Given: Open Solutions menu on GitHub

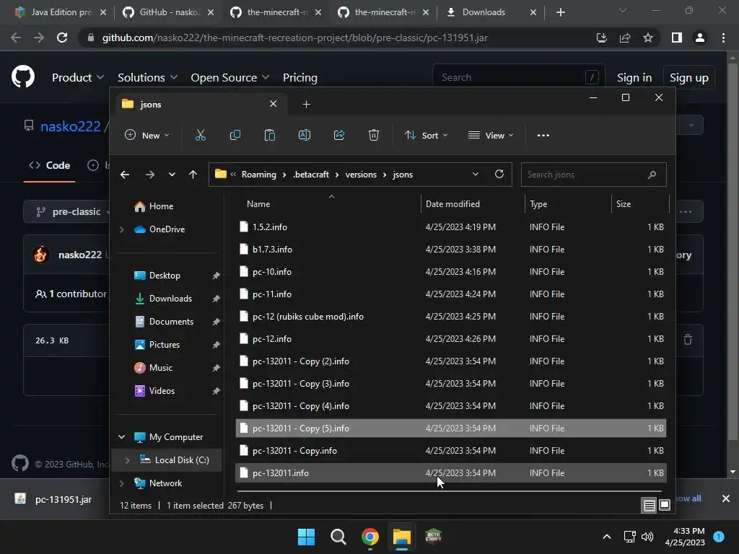Looking at the screenshot, I should coord(147,77).
